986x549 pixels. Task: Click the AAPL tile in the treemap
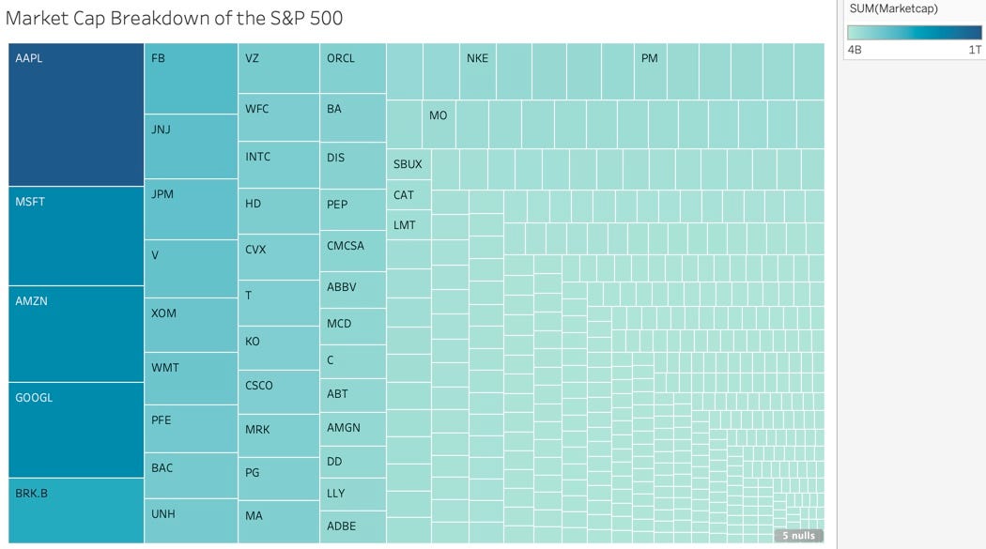(x=75, y=114)
